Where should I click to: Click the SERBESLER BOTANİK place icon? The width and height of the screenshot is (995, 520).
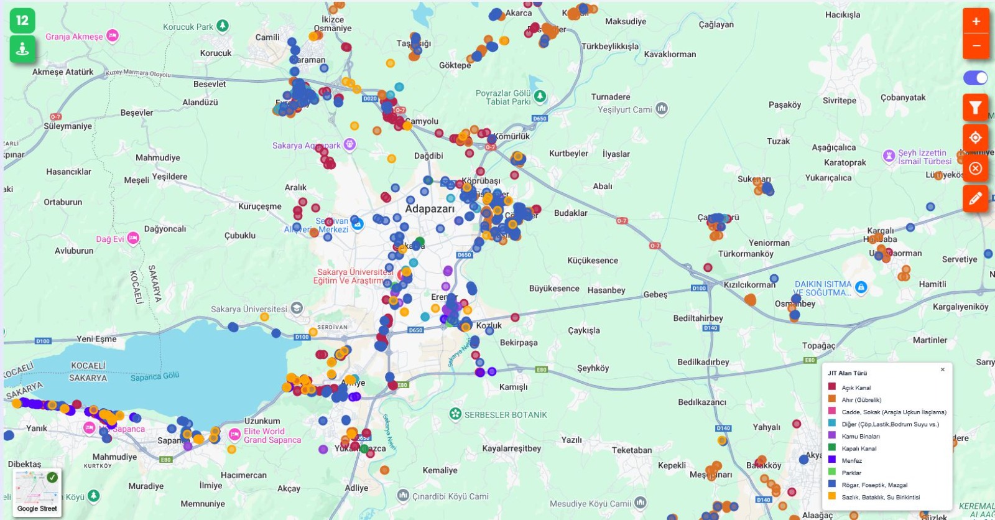tap(455, 414)
